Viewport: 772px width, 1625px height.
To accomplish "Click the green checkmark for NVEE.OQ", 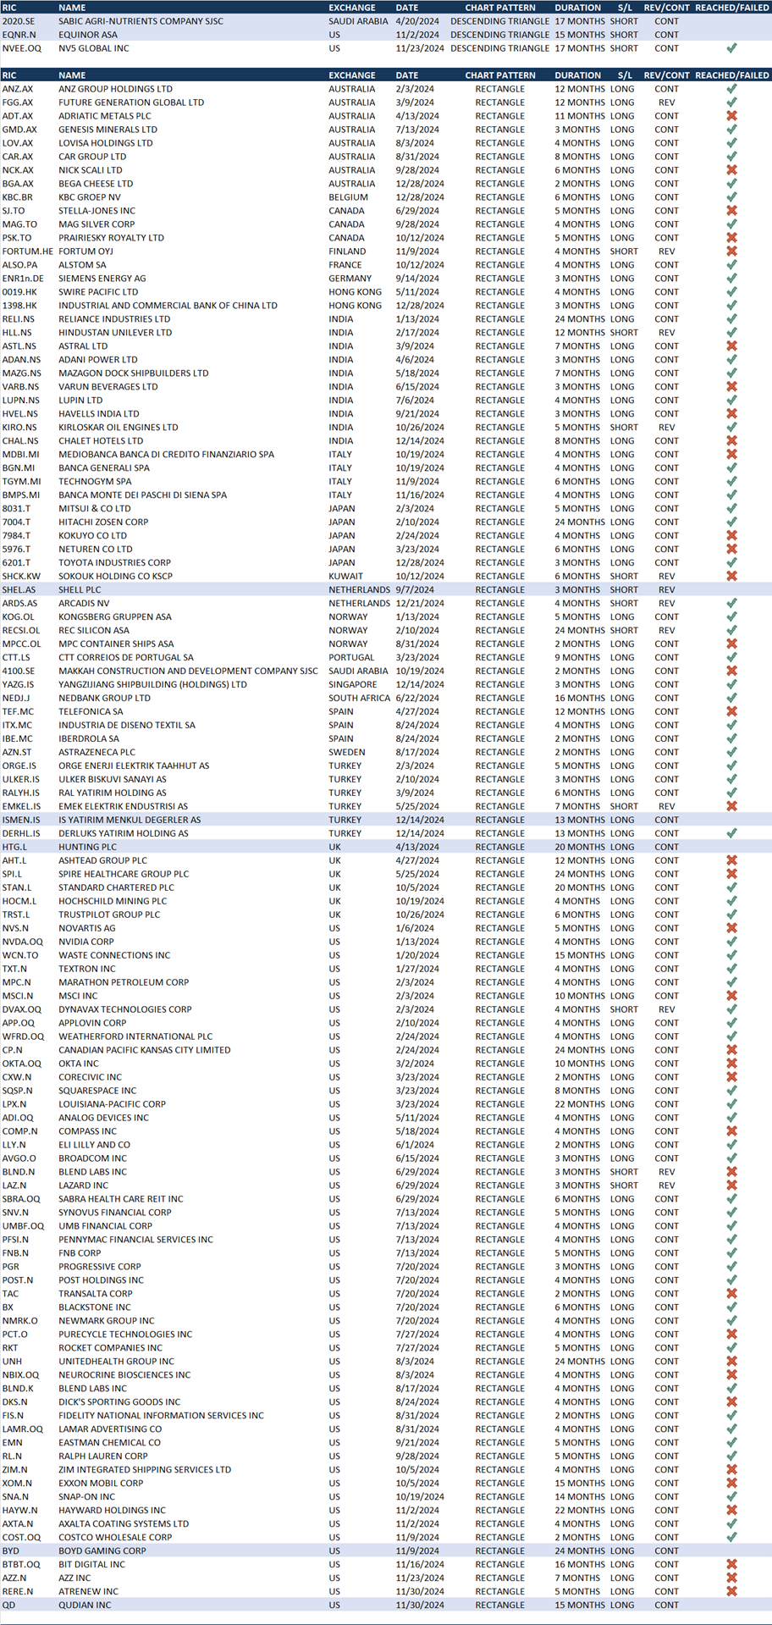I will tap(731, 48).
